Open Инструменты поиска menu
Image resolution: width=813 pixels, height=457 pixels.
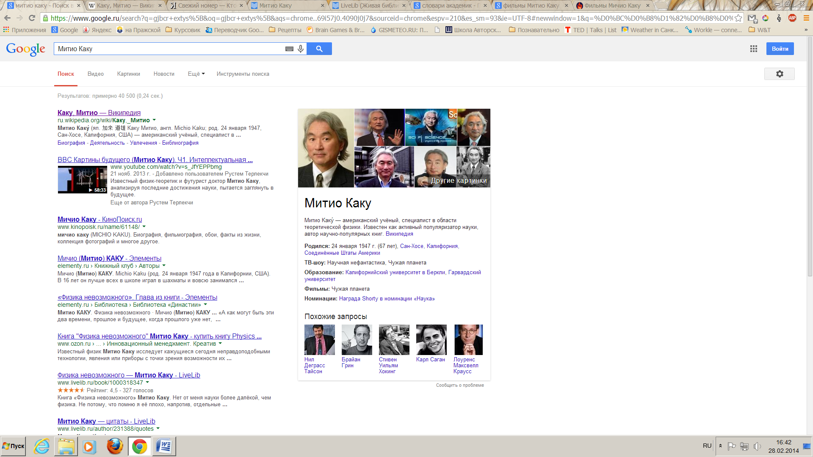click(x=243, y=74)
